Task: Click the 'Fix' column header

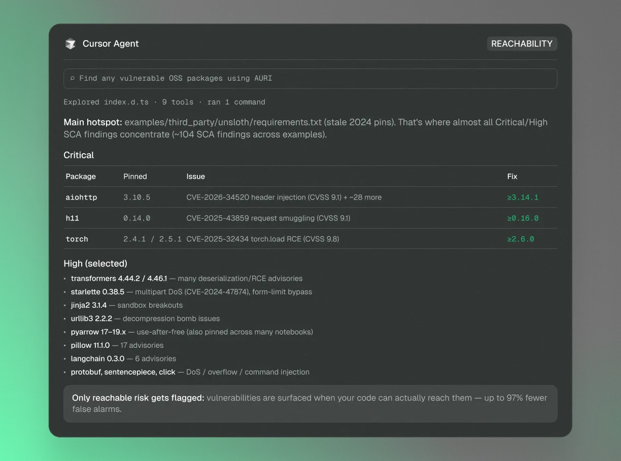Action: click(x=512, y=177)
